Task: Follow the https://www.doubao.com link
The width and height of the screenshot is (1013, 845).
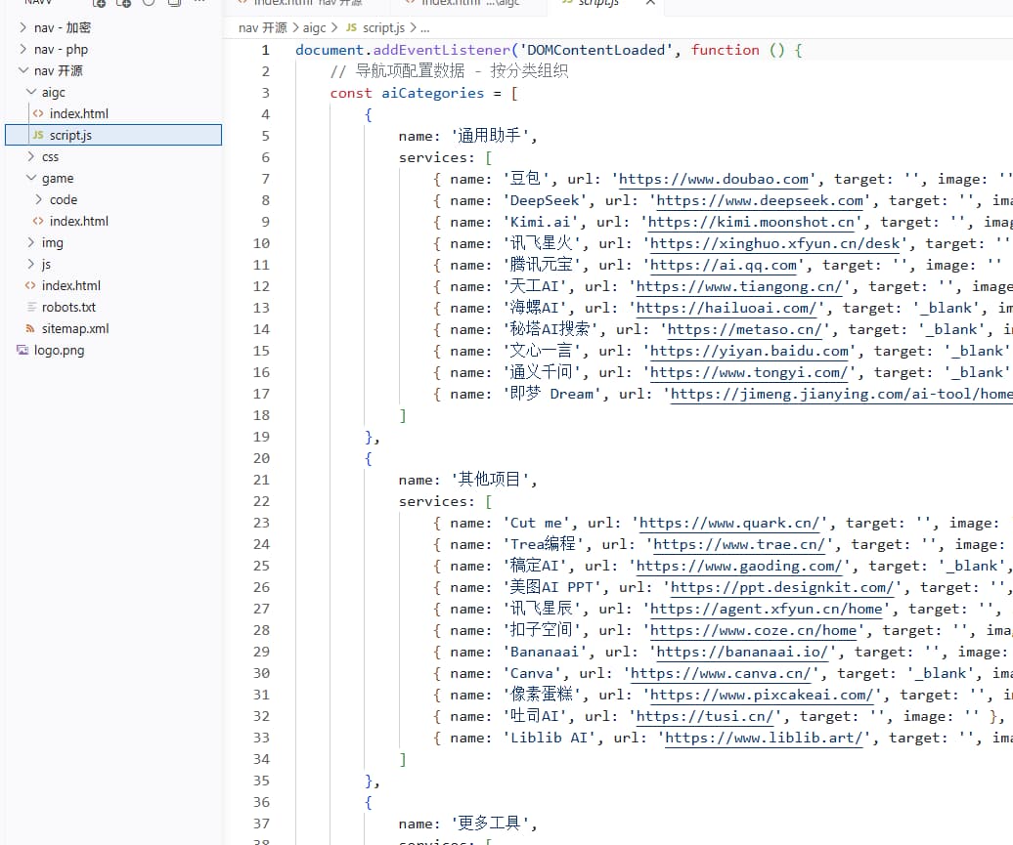Action: [713, 179]
